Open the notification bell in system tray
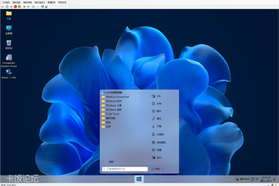Image resolution: width=279 pixels, height=186 pixels. coord(274,179)
